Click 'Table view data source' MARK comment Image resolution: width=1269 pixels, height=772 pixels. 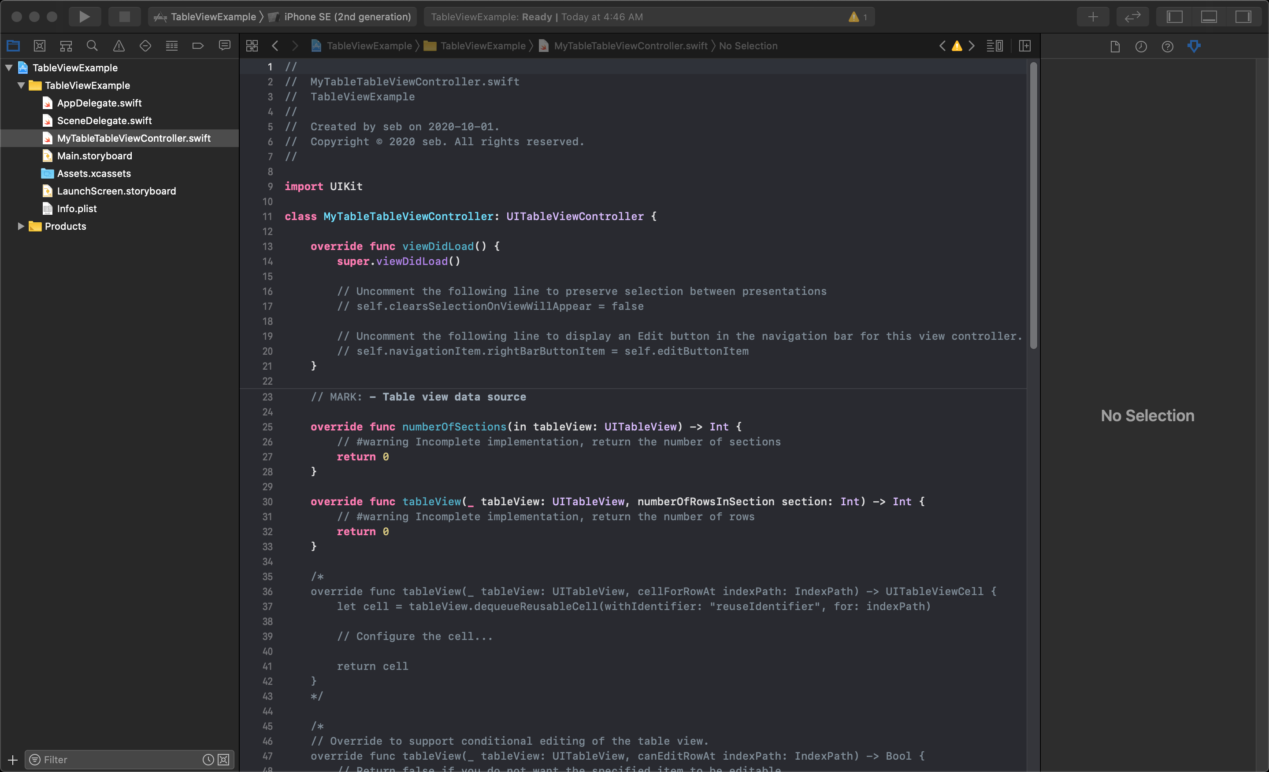point(454,397)
